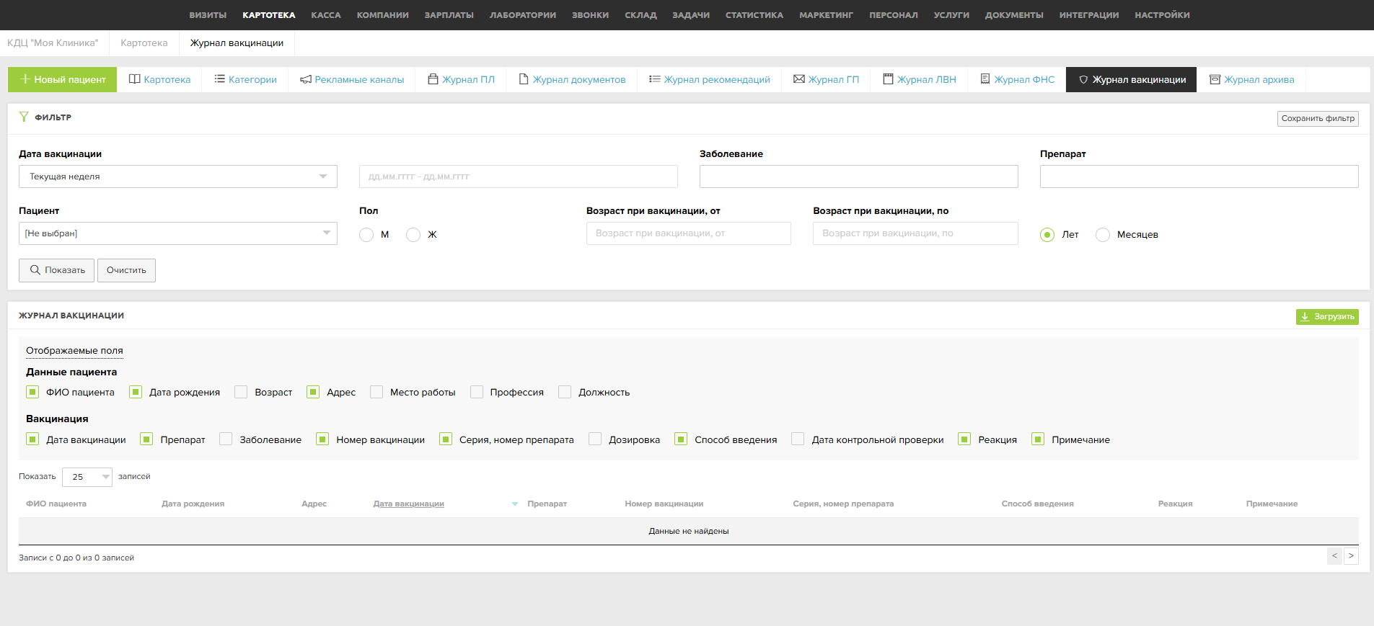Enable the Дозировка checkbox
Viewport: 1374px width, 626px height.
point(595,439)
